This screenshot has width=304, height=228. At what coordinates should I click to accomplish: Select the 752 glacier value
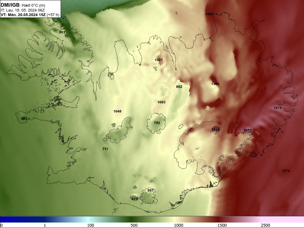click(157, 123)
